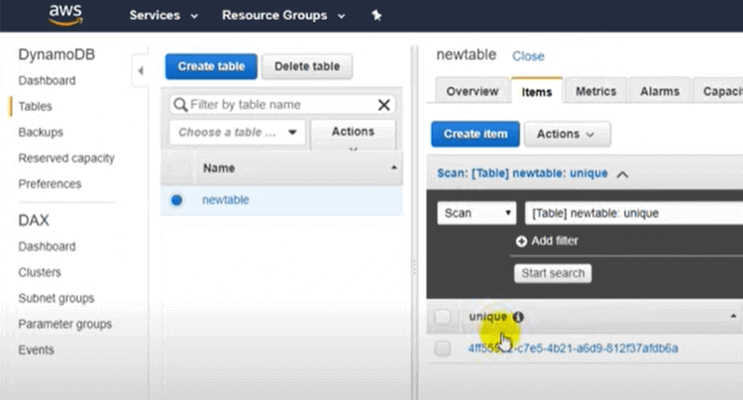Open Reserved capacity in the sidebar
Screen dimensions: 743x400
[x=66, y=158]
